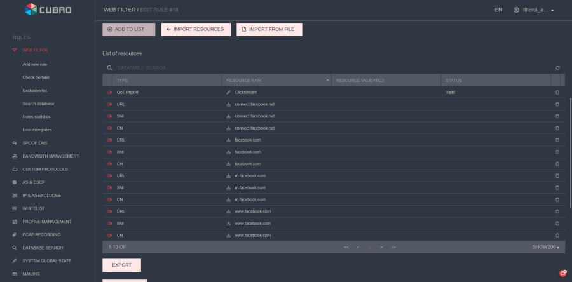Open the chat notification bubble icon
This screenshot has width=572, height=282.
pos(562,273)
